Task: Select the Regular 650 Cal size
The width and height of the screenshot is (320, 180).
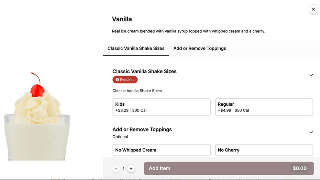Action: point(264,107)
